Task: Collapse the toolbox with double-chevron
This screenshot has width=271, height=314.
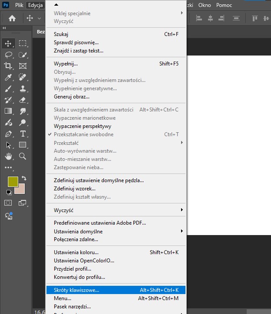Action: click(x=4, y=28)
